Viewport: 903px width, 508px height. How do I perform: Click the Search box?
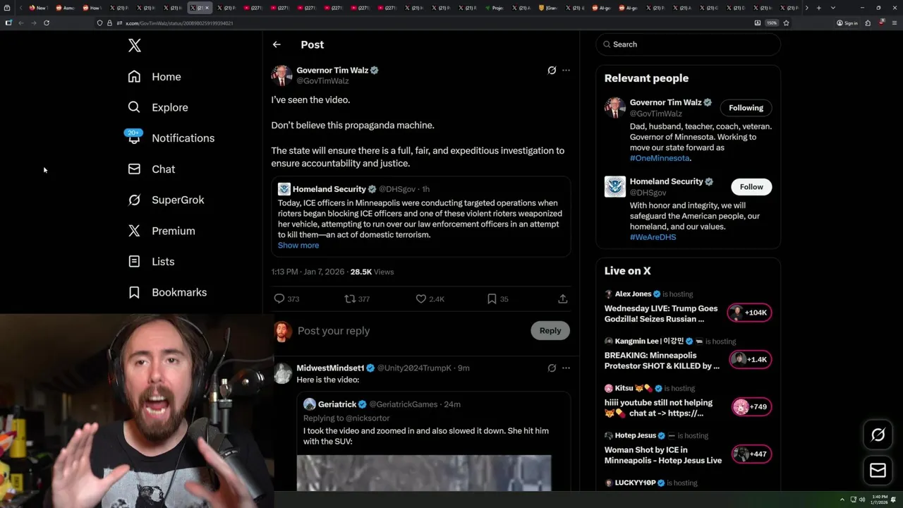[x=689, y=44]
